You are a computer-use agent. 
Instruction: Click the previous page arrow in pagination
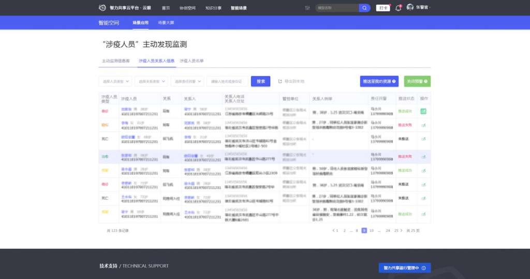click(333, 230)
